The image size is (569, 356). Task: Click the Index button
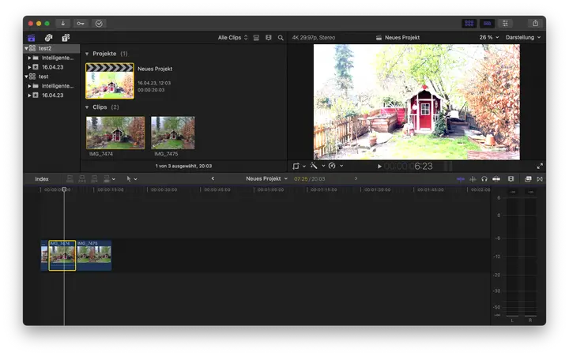click(x=42, y=179)
